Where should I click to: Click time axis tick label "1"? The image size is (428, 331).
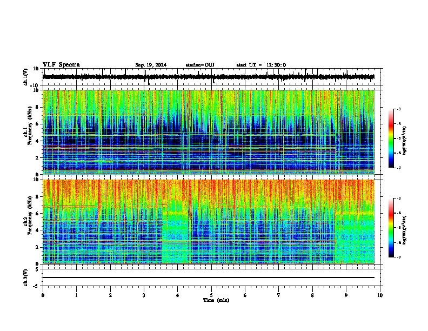(76, 295)
